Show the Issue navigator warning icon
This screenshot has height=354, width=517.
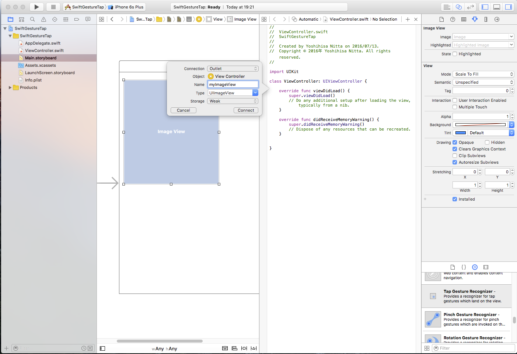(x=43, y=19)
